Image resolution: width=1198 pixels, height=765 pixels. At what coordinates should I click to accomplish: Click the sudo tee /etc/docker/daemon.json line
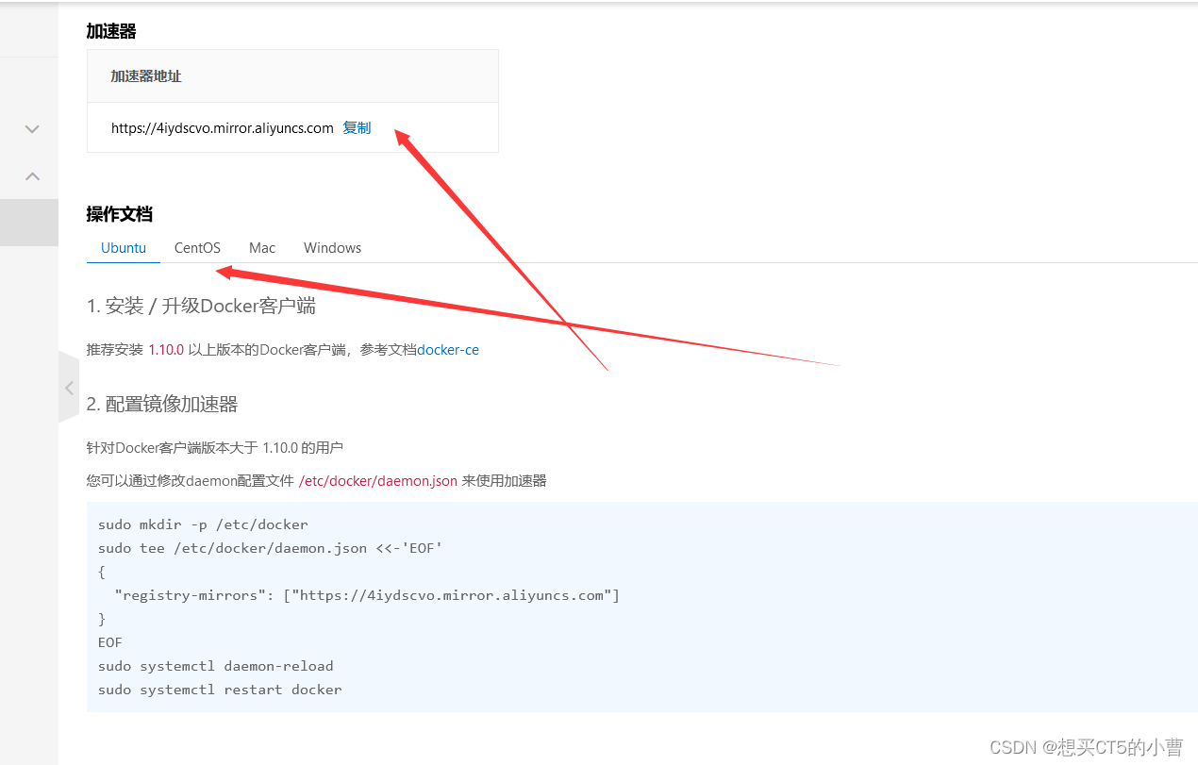tap(271, 548)
